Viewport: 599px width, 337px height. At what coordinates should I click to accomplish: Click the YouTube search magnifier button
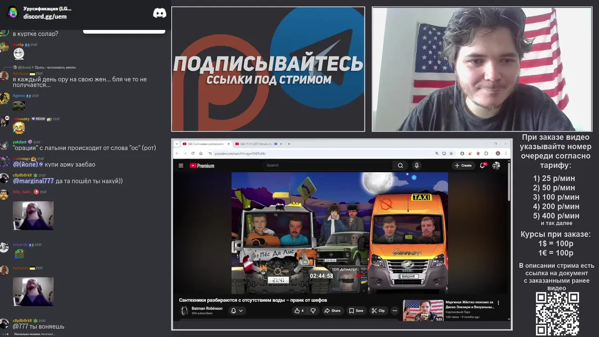[x=400, y=165]
